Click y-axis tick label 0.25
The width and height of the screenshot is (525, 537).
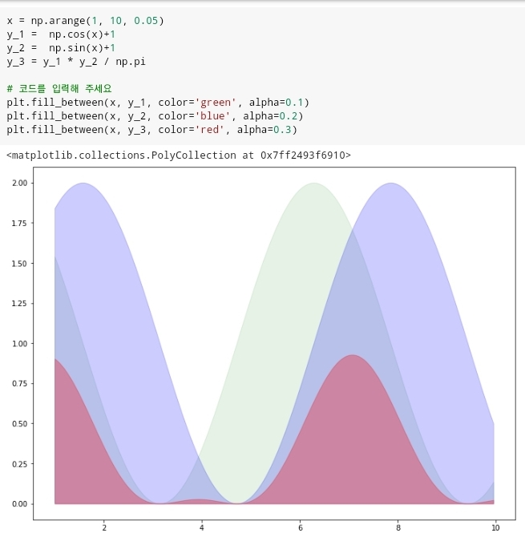[x=19, y=464]
